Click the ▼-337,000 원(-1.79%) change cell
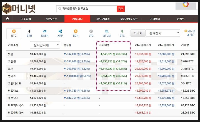The height and width of the screenshot is (122, 200). click(x=77, y=54)
